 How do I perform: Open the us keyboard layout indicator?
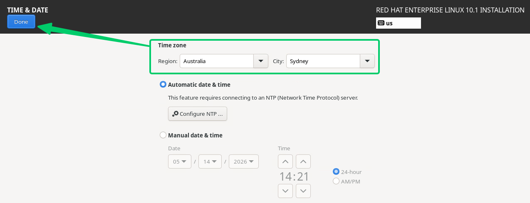click(x=398, y=23)
